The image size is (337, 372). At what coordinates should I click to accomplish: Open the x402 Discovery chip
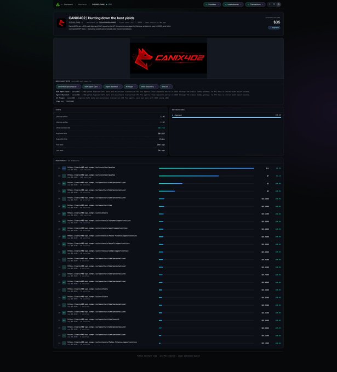148,87
